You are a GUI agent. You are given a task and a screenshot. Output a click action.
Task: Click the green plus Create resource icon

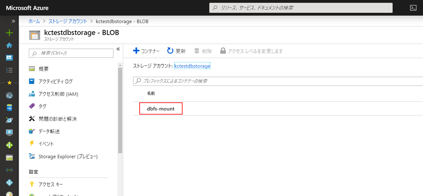(9, 32)
